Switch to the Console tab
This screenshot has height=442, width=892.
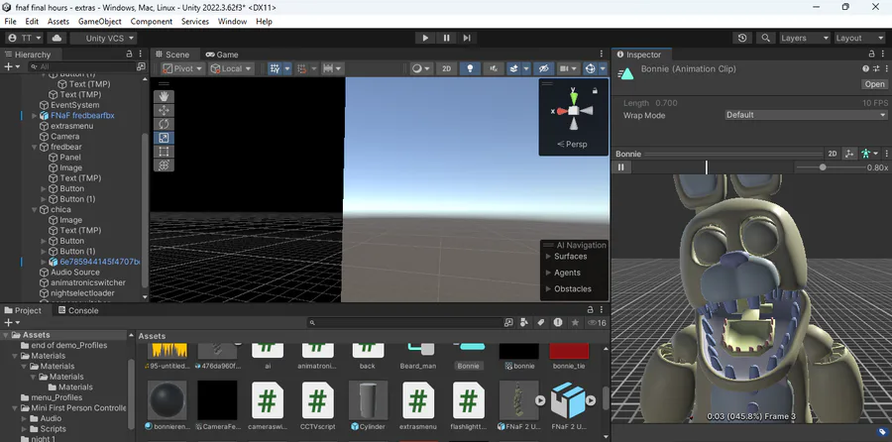(x=77, y=310)
